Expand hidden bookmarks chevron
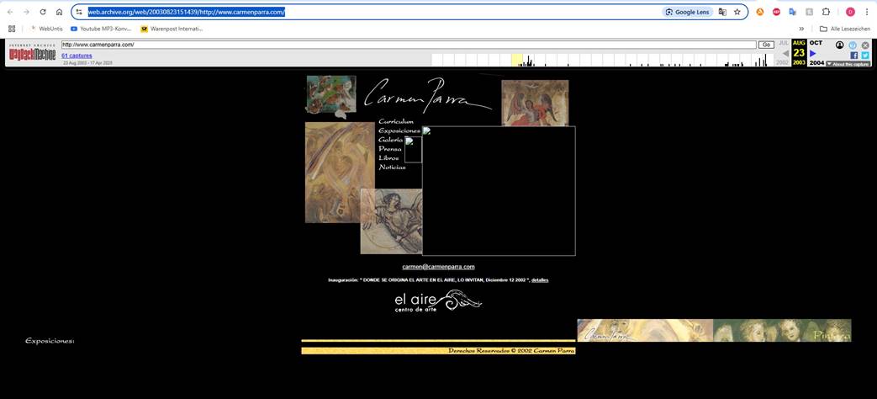Viewport: 877px width, 399px height. pos(801,29)
